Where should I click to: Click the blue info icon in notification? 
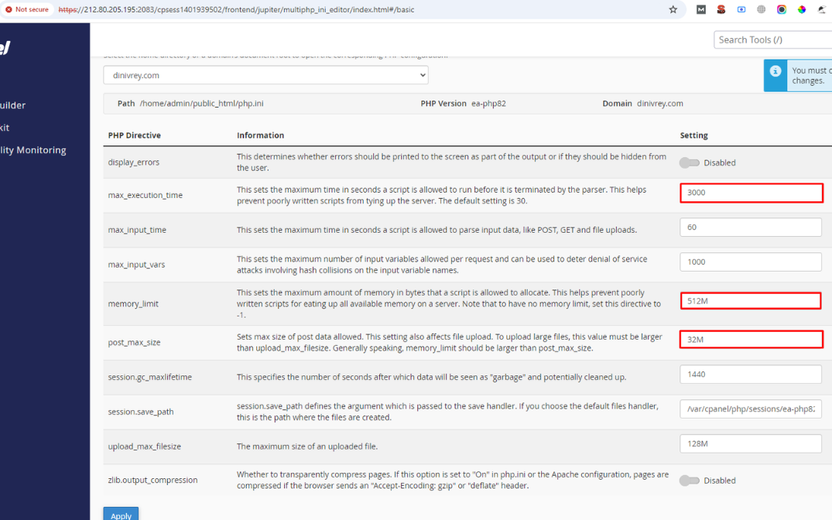775,71
